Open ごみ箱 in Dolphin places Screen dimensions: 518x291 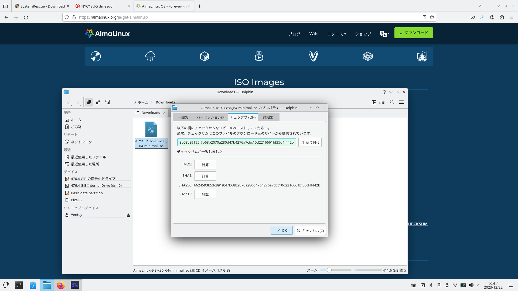point(97,127)
